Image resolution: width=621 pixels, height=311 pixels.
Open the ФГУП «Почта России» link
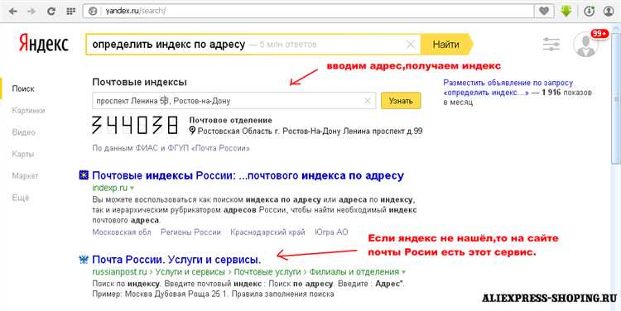(x=209, y=148)
